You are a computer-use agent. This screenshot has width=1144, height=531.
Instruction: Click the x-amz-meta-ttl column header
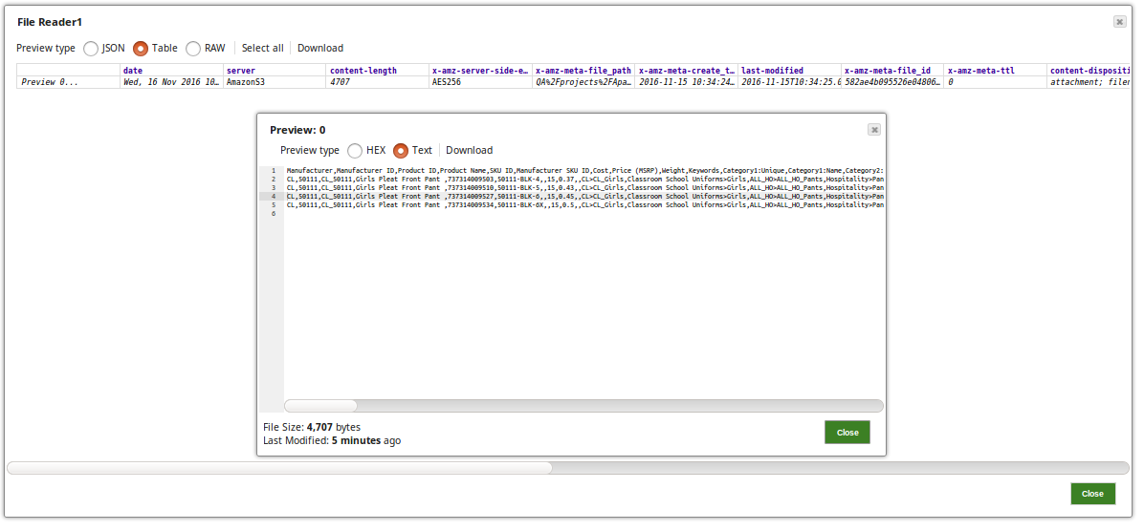pos(995,70)
